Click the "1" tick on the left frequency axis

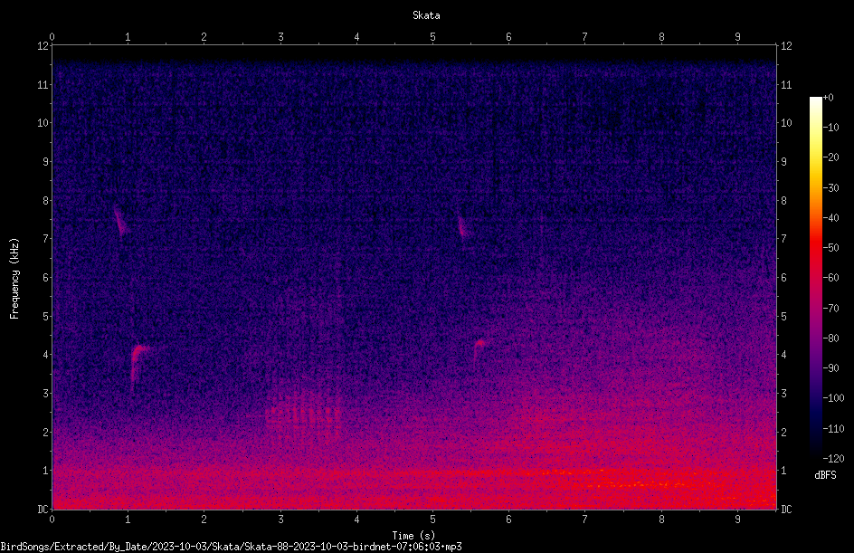pos(46,471)
